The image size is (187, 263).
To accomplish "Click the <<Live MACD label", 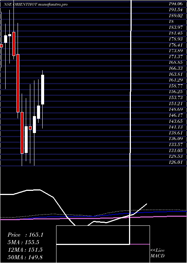I will coord(157,253).
